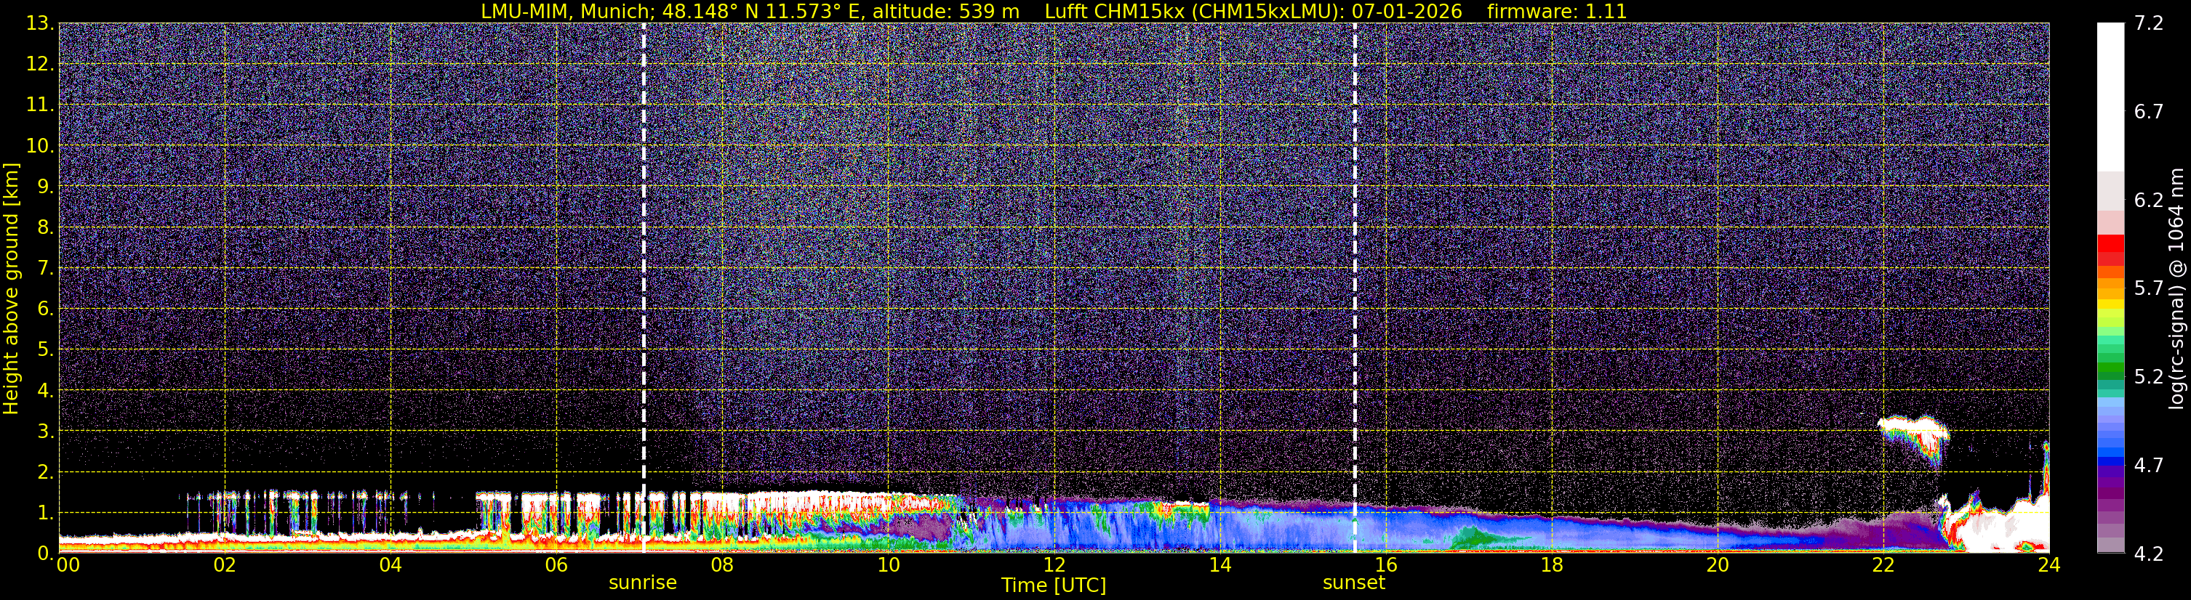
Task: Click the white dashed sunset marker line
Action: (1355, 287)
